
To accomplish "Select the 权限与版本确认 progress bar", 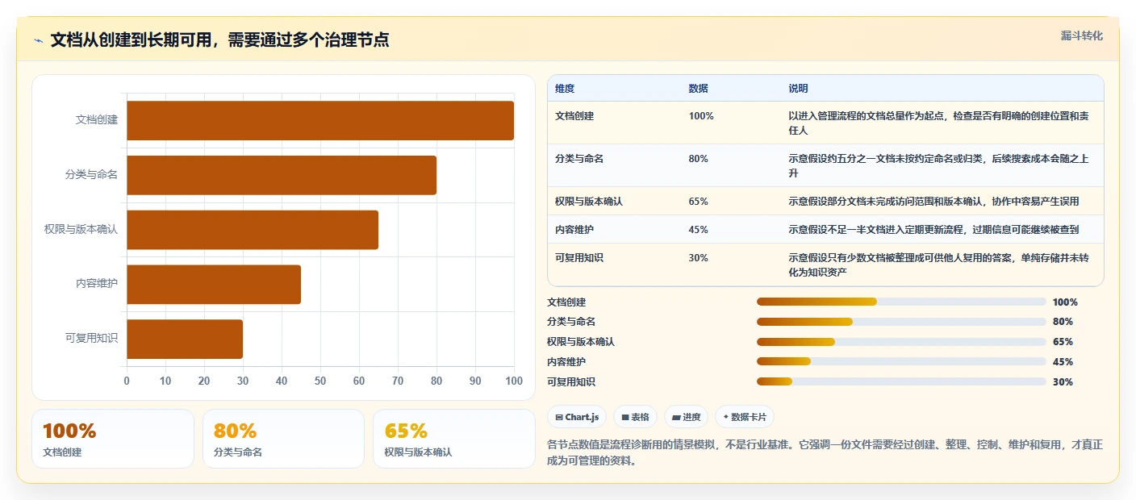I will coord(901,342).
